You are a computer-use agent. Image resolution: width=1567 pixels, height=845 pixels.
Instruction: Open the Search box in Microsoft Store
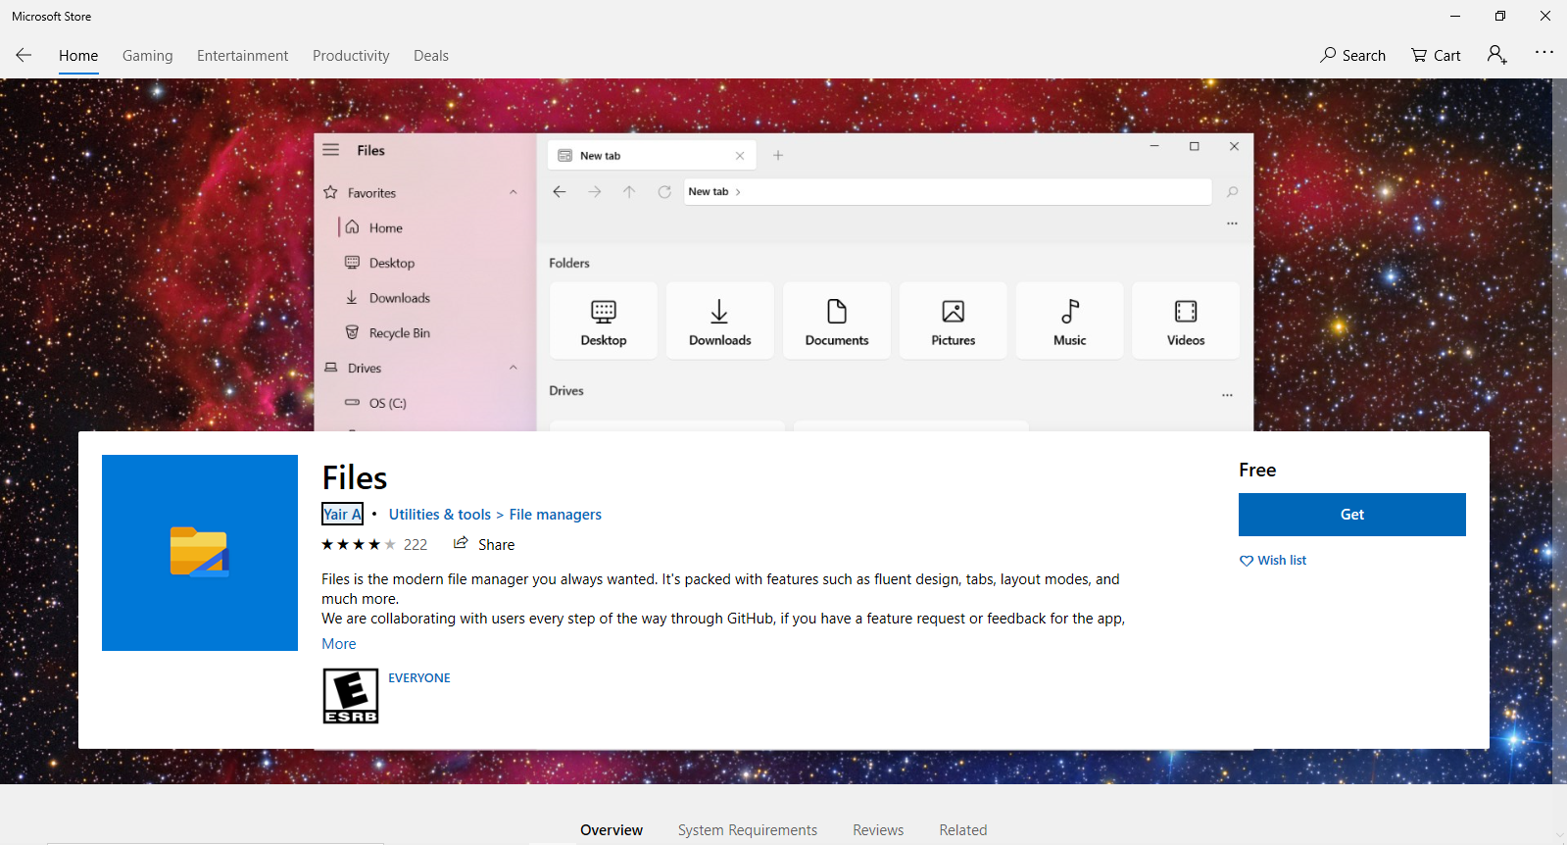(1352, 55)
